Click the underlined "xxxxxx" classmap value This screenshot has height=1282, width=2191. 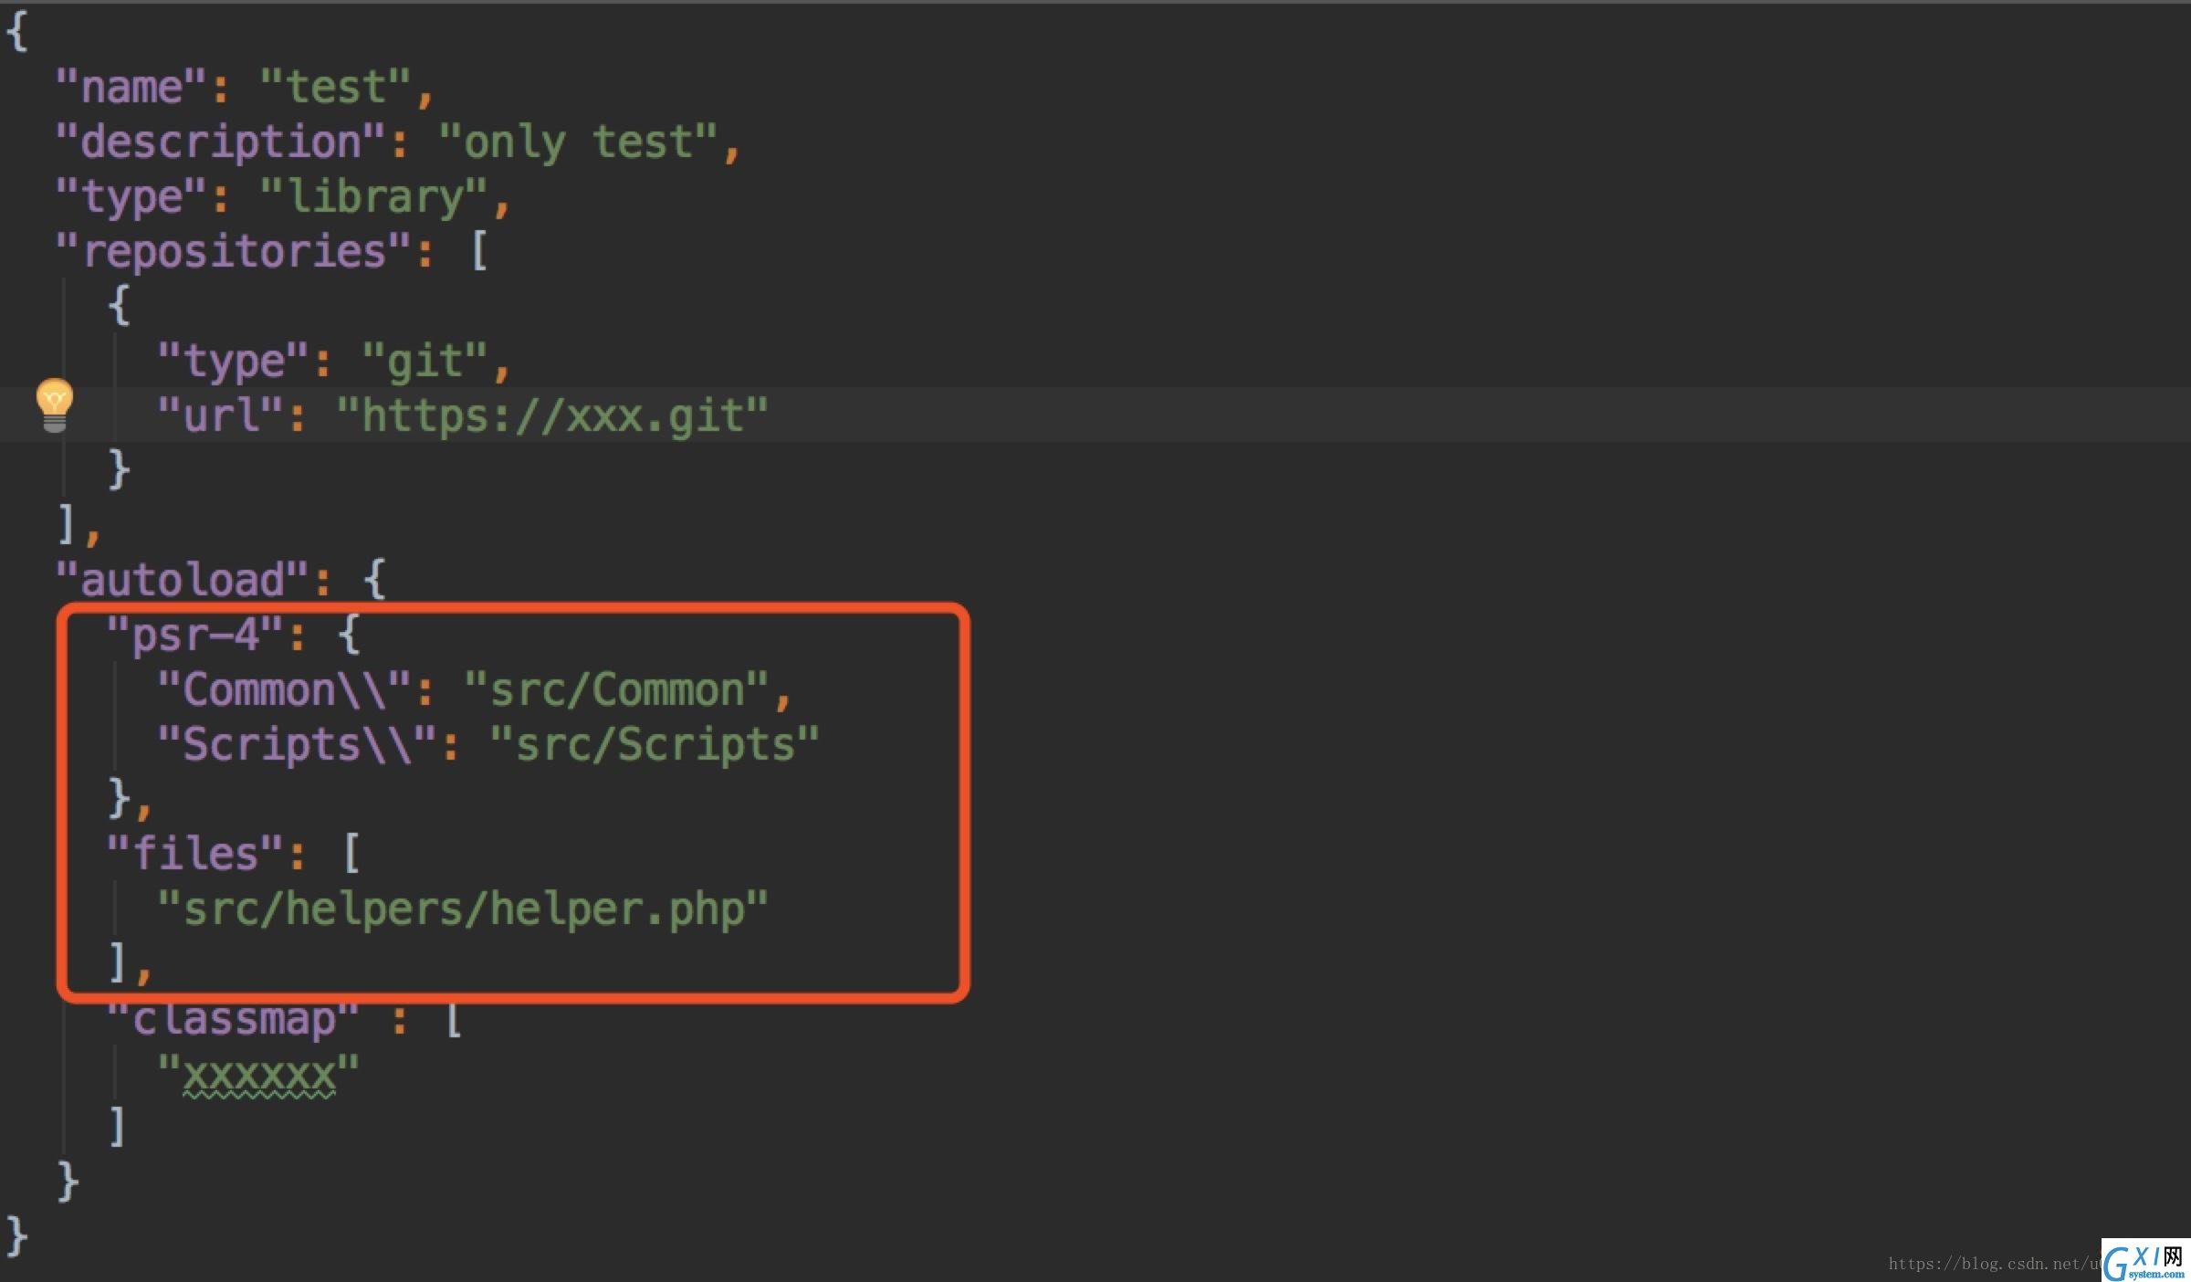(x=259, y=1074)
